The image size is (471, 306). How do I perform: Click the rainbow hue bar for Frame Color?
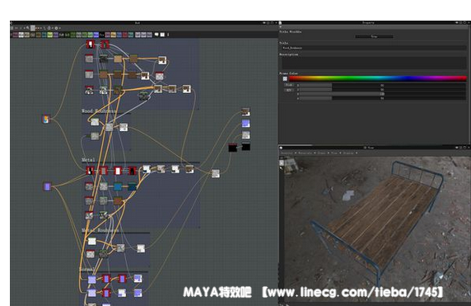pyautogui.click(x=378, y=78)
